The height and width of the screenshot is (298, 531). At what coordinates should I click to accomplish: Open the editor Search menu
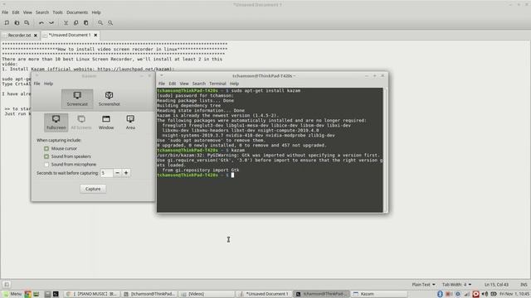click(42, 12)
